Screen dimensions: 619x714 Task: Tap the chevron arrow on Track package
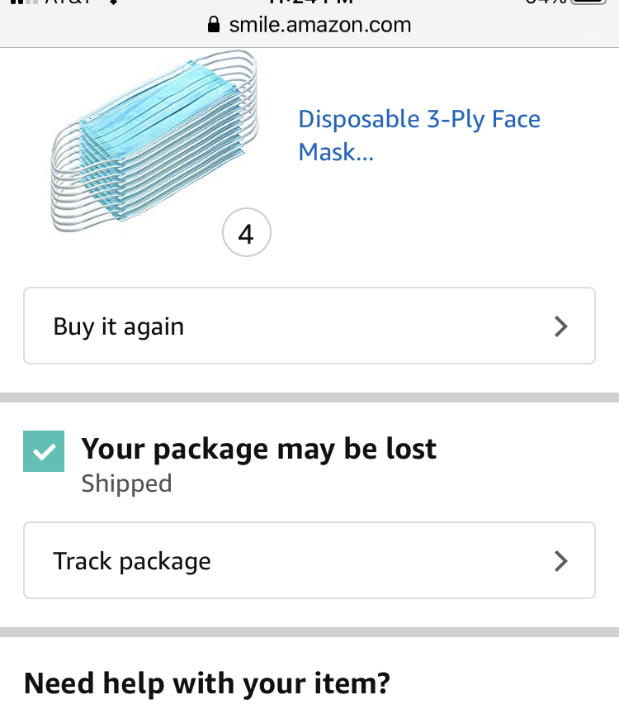pyautogui.click(x=561, y=561)
